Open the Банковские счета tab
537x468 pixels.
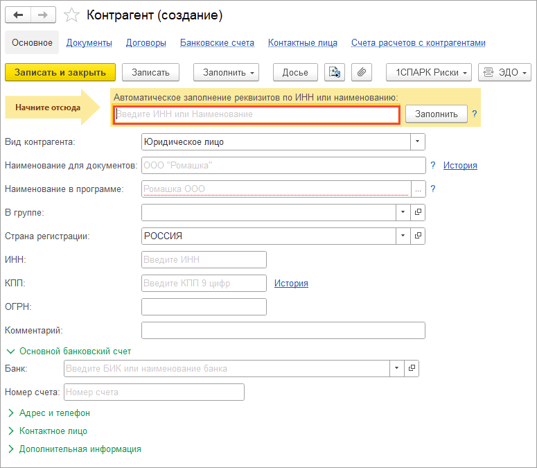click(217, 43)
